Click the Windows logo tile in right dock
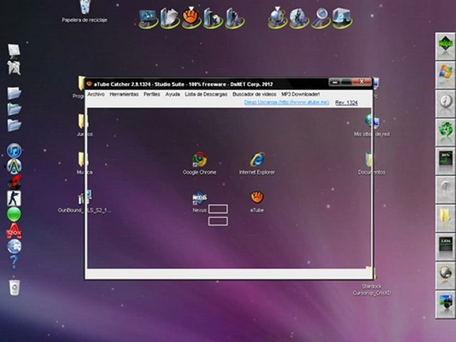The image size is (456, 342). 446,75
